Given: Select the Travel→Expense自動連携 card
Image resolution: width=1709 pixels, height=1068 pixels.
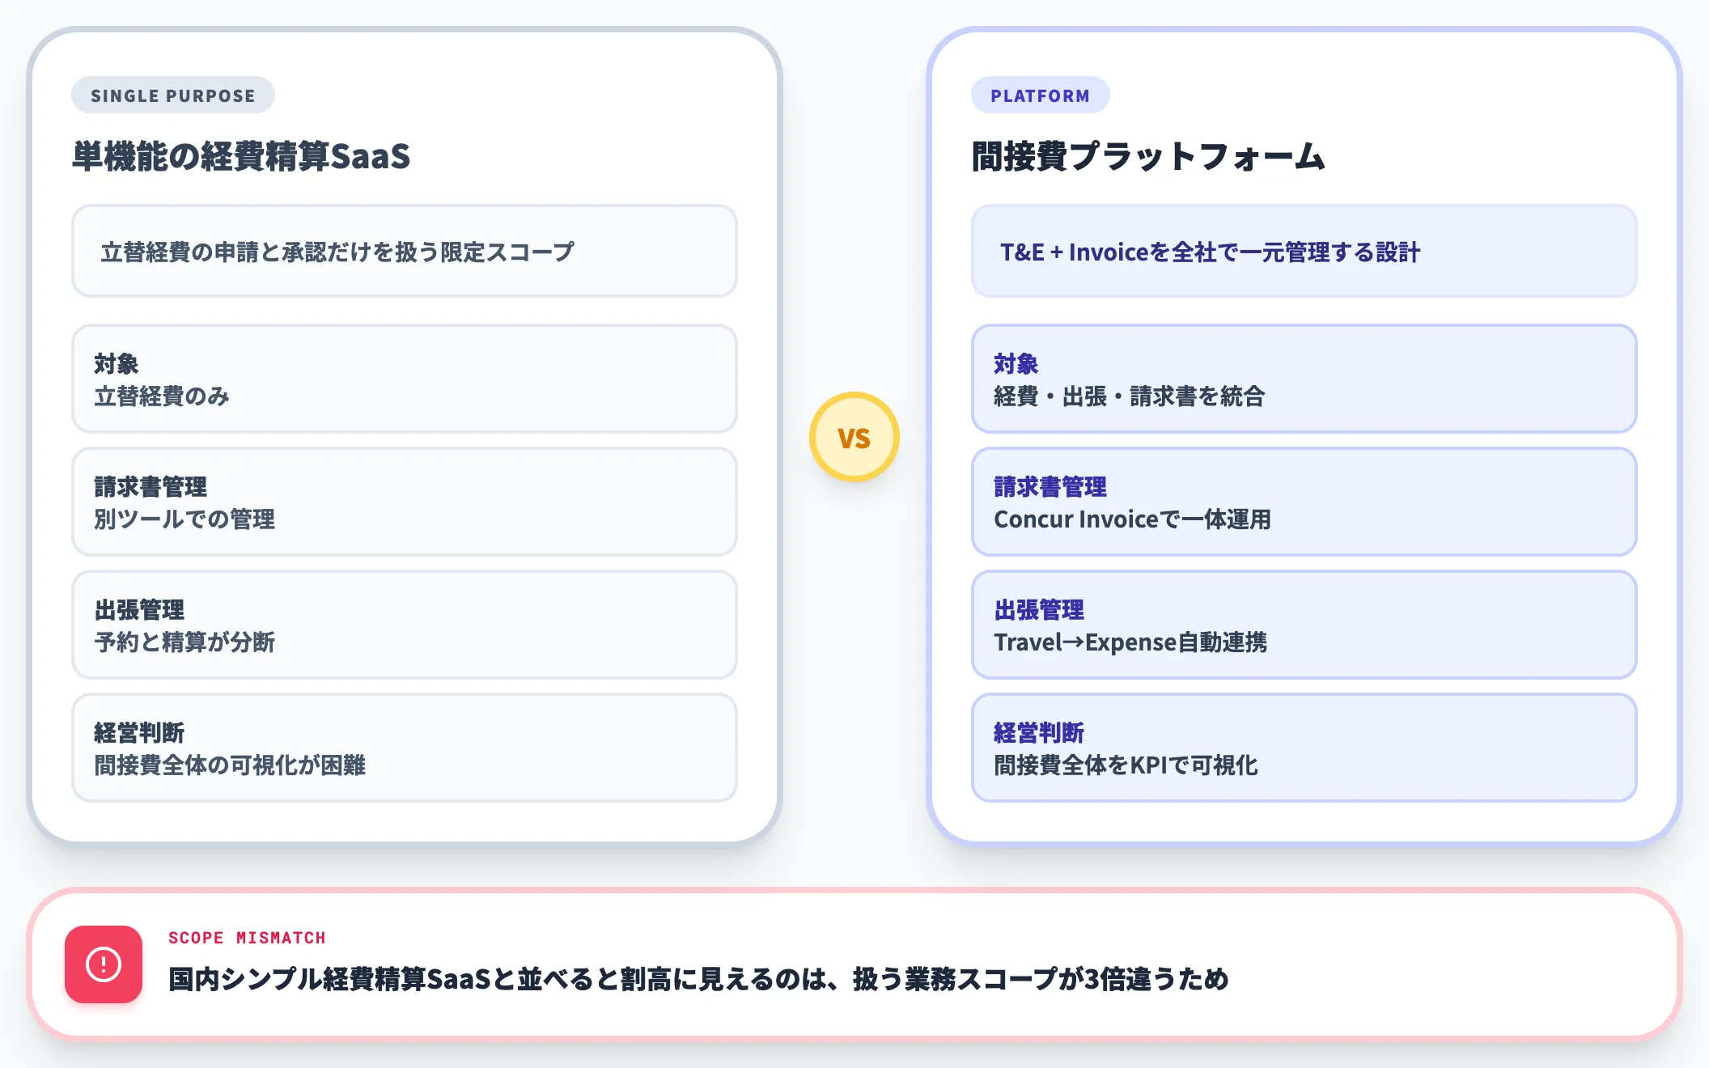Looking at the screenshot, I should tap(1304, 625).
